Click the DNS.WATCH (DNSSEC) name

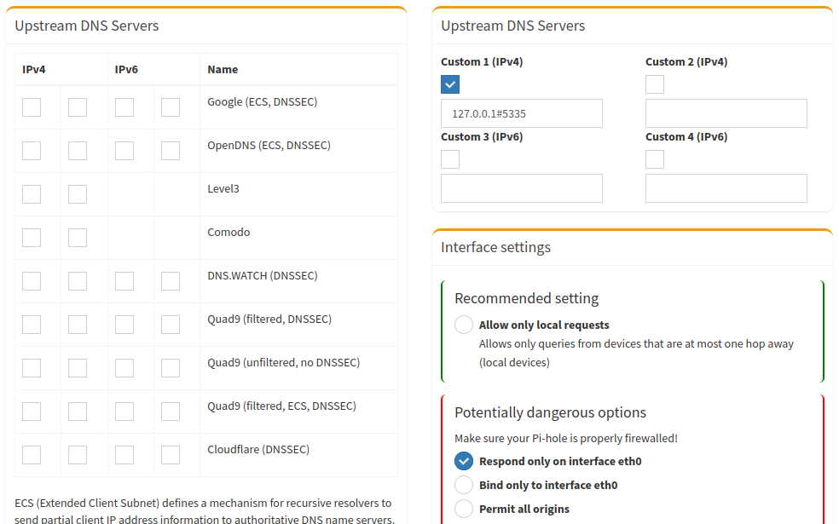click(x=263, y=275)
